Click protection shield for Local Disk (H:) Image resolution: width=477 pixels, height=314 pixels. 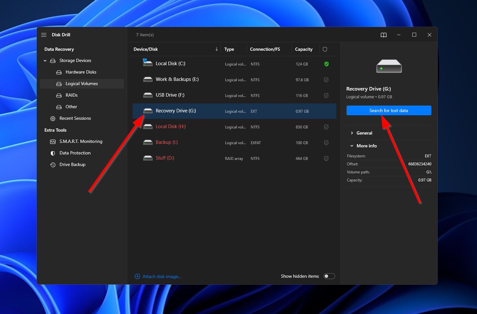tap(326, 127)
